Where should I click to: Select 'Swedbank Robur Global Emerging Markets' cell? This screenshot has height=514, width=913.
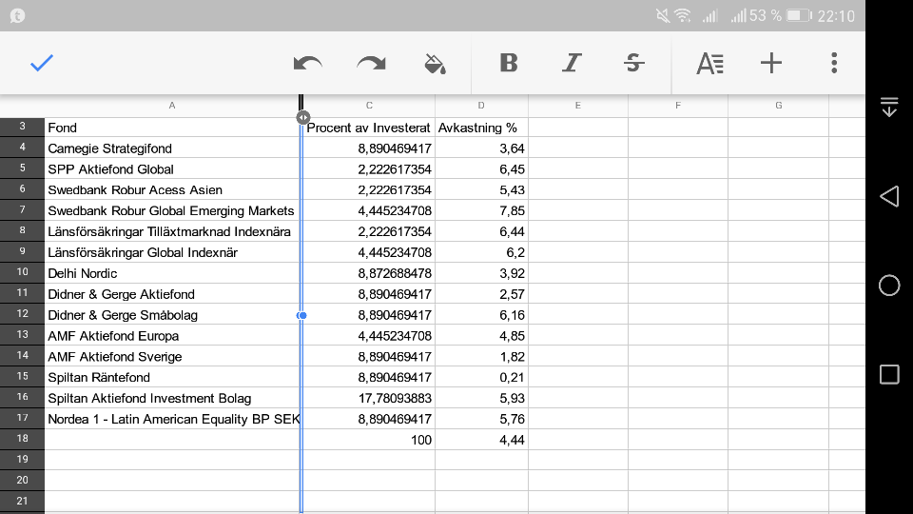172,211
